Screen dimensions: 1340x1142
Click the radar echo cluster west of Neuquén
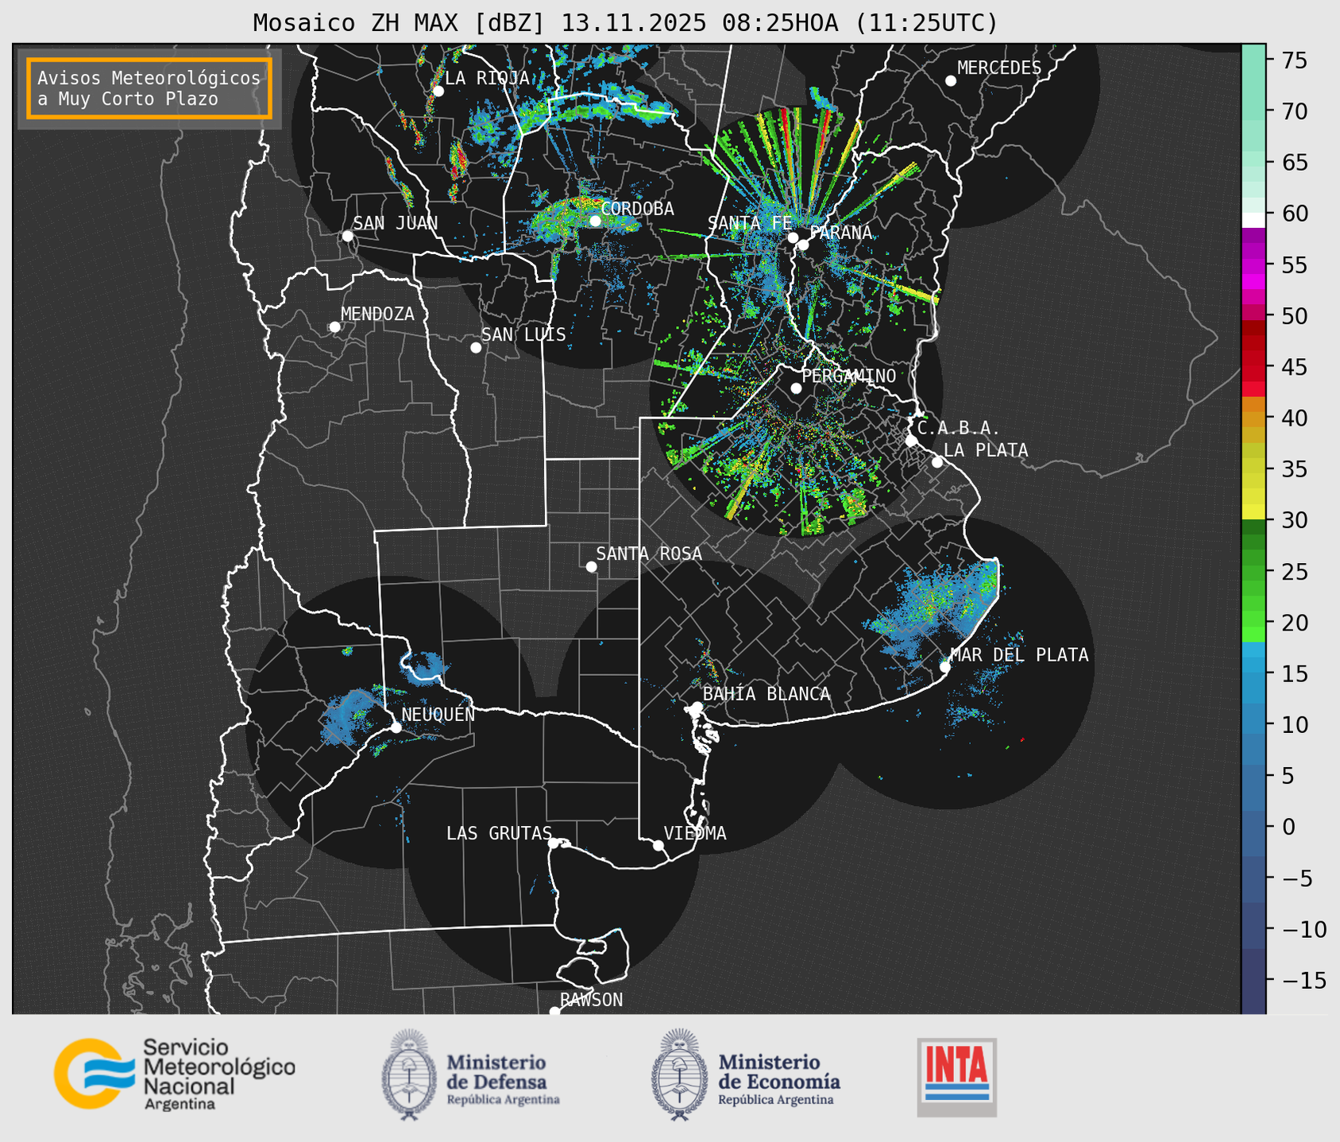click(349, 716)
